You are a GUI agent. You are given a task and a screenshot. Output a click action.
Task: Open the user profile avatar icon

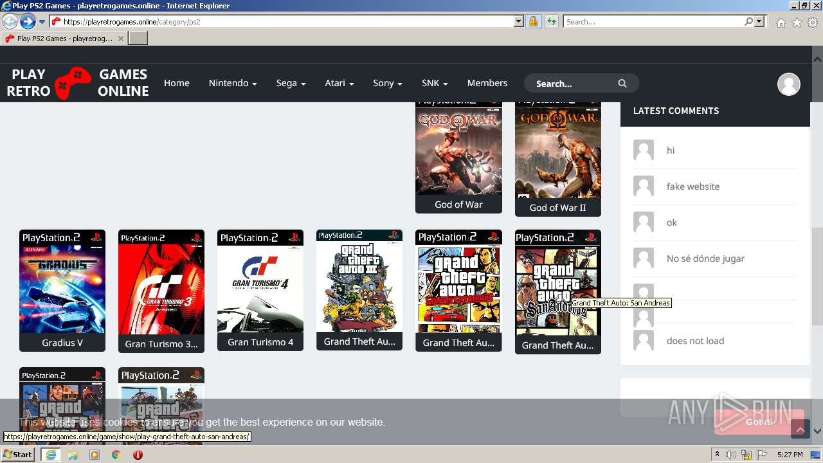tap(789, 84)
